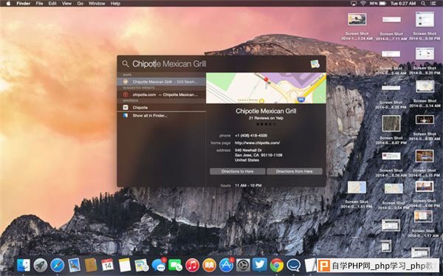Click the battery status icon

[382, 4]
